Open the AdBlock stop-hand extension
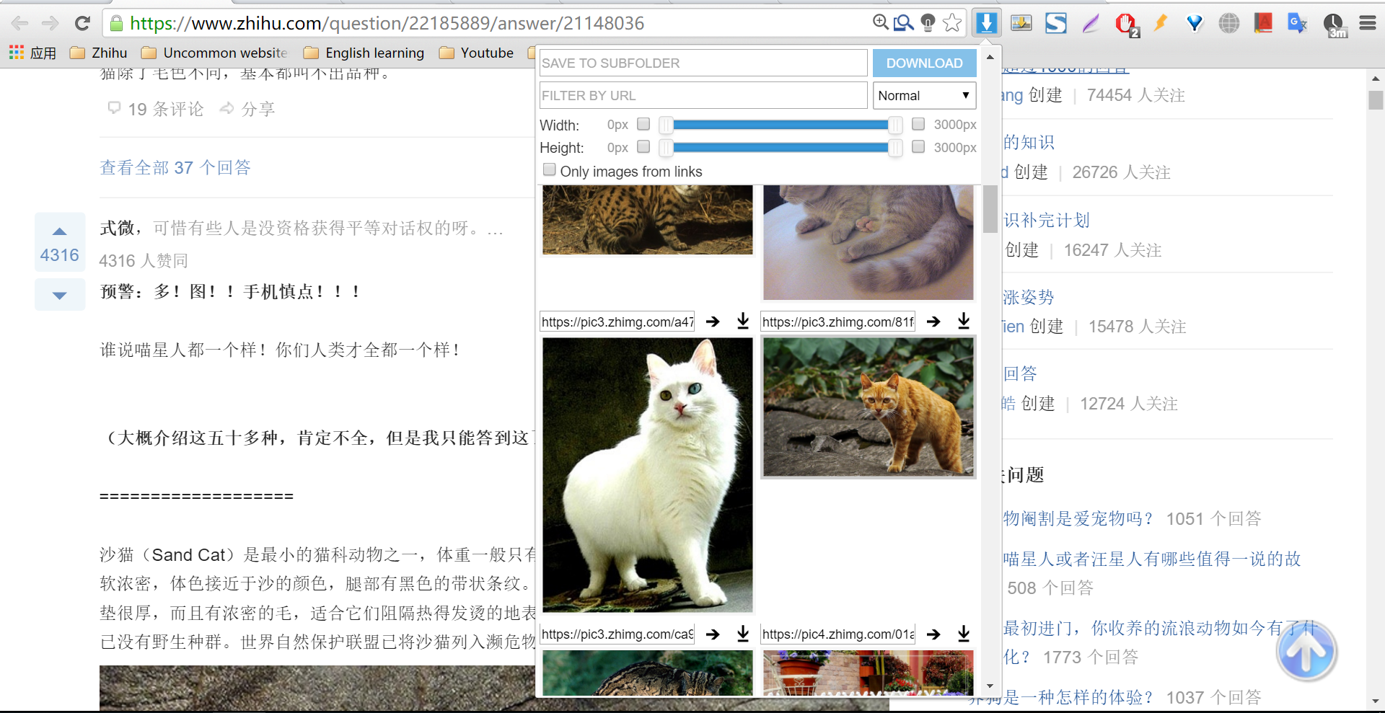The width and height of the screenshot is (1385, 713). pyautogui.click(x=1126, y=24)
